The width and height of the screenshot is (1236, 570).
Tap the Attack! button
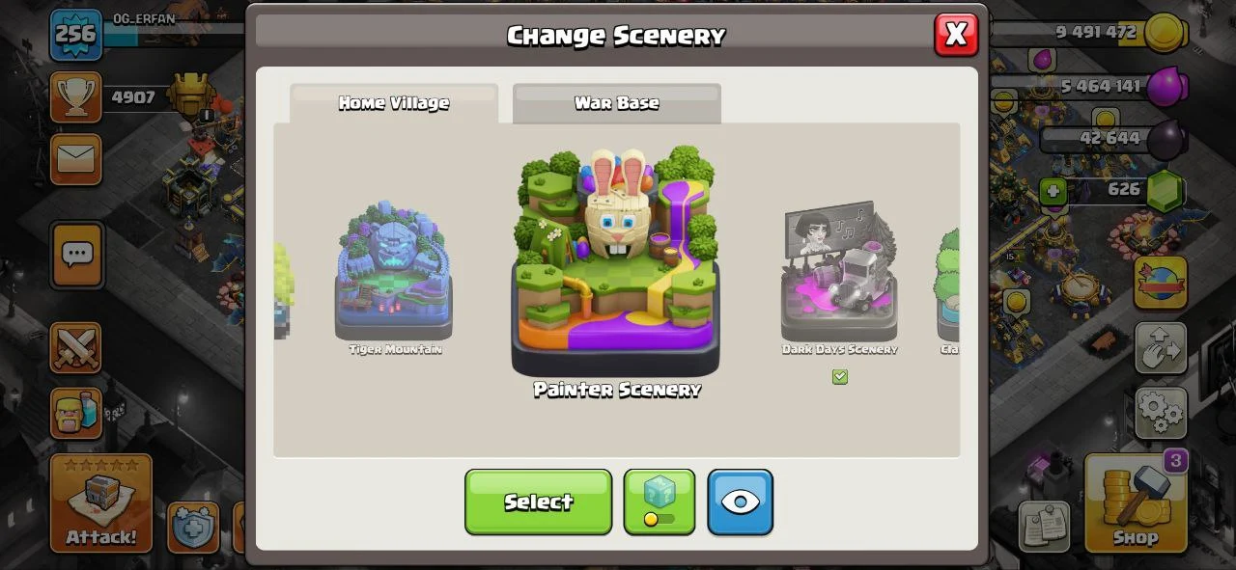coord(101,502)
